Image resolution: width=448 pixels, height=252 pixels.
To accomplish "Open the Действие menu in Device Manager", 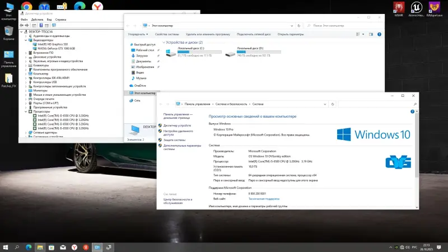I will 37,20.
